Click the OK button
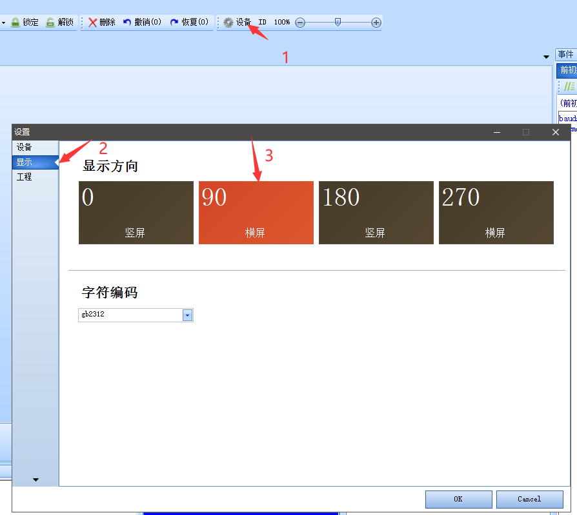Screen dimensions: 577x515 [458, 499]
